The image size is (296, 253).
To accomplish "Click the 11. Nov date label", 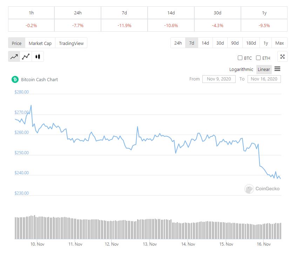I will tap(75, 244).
